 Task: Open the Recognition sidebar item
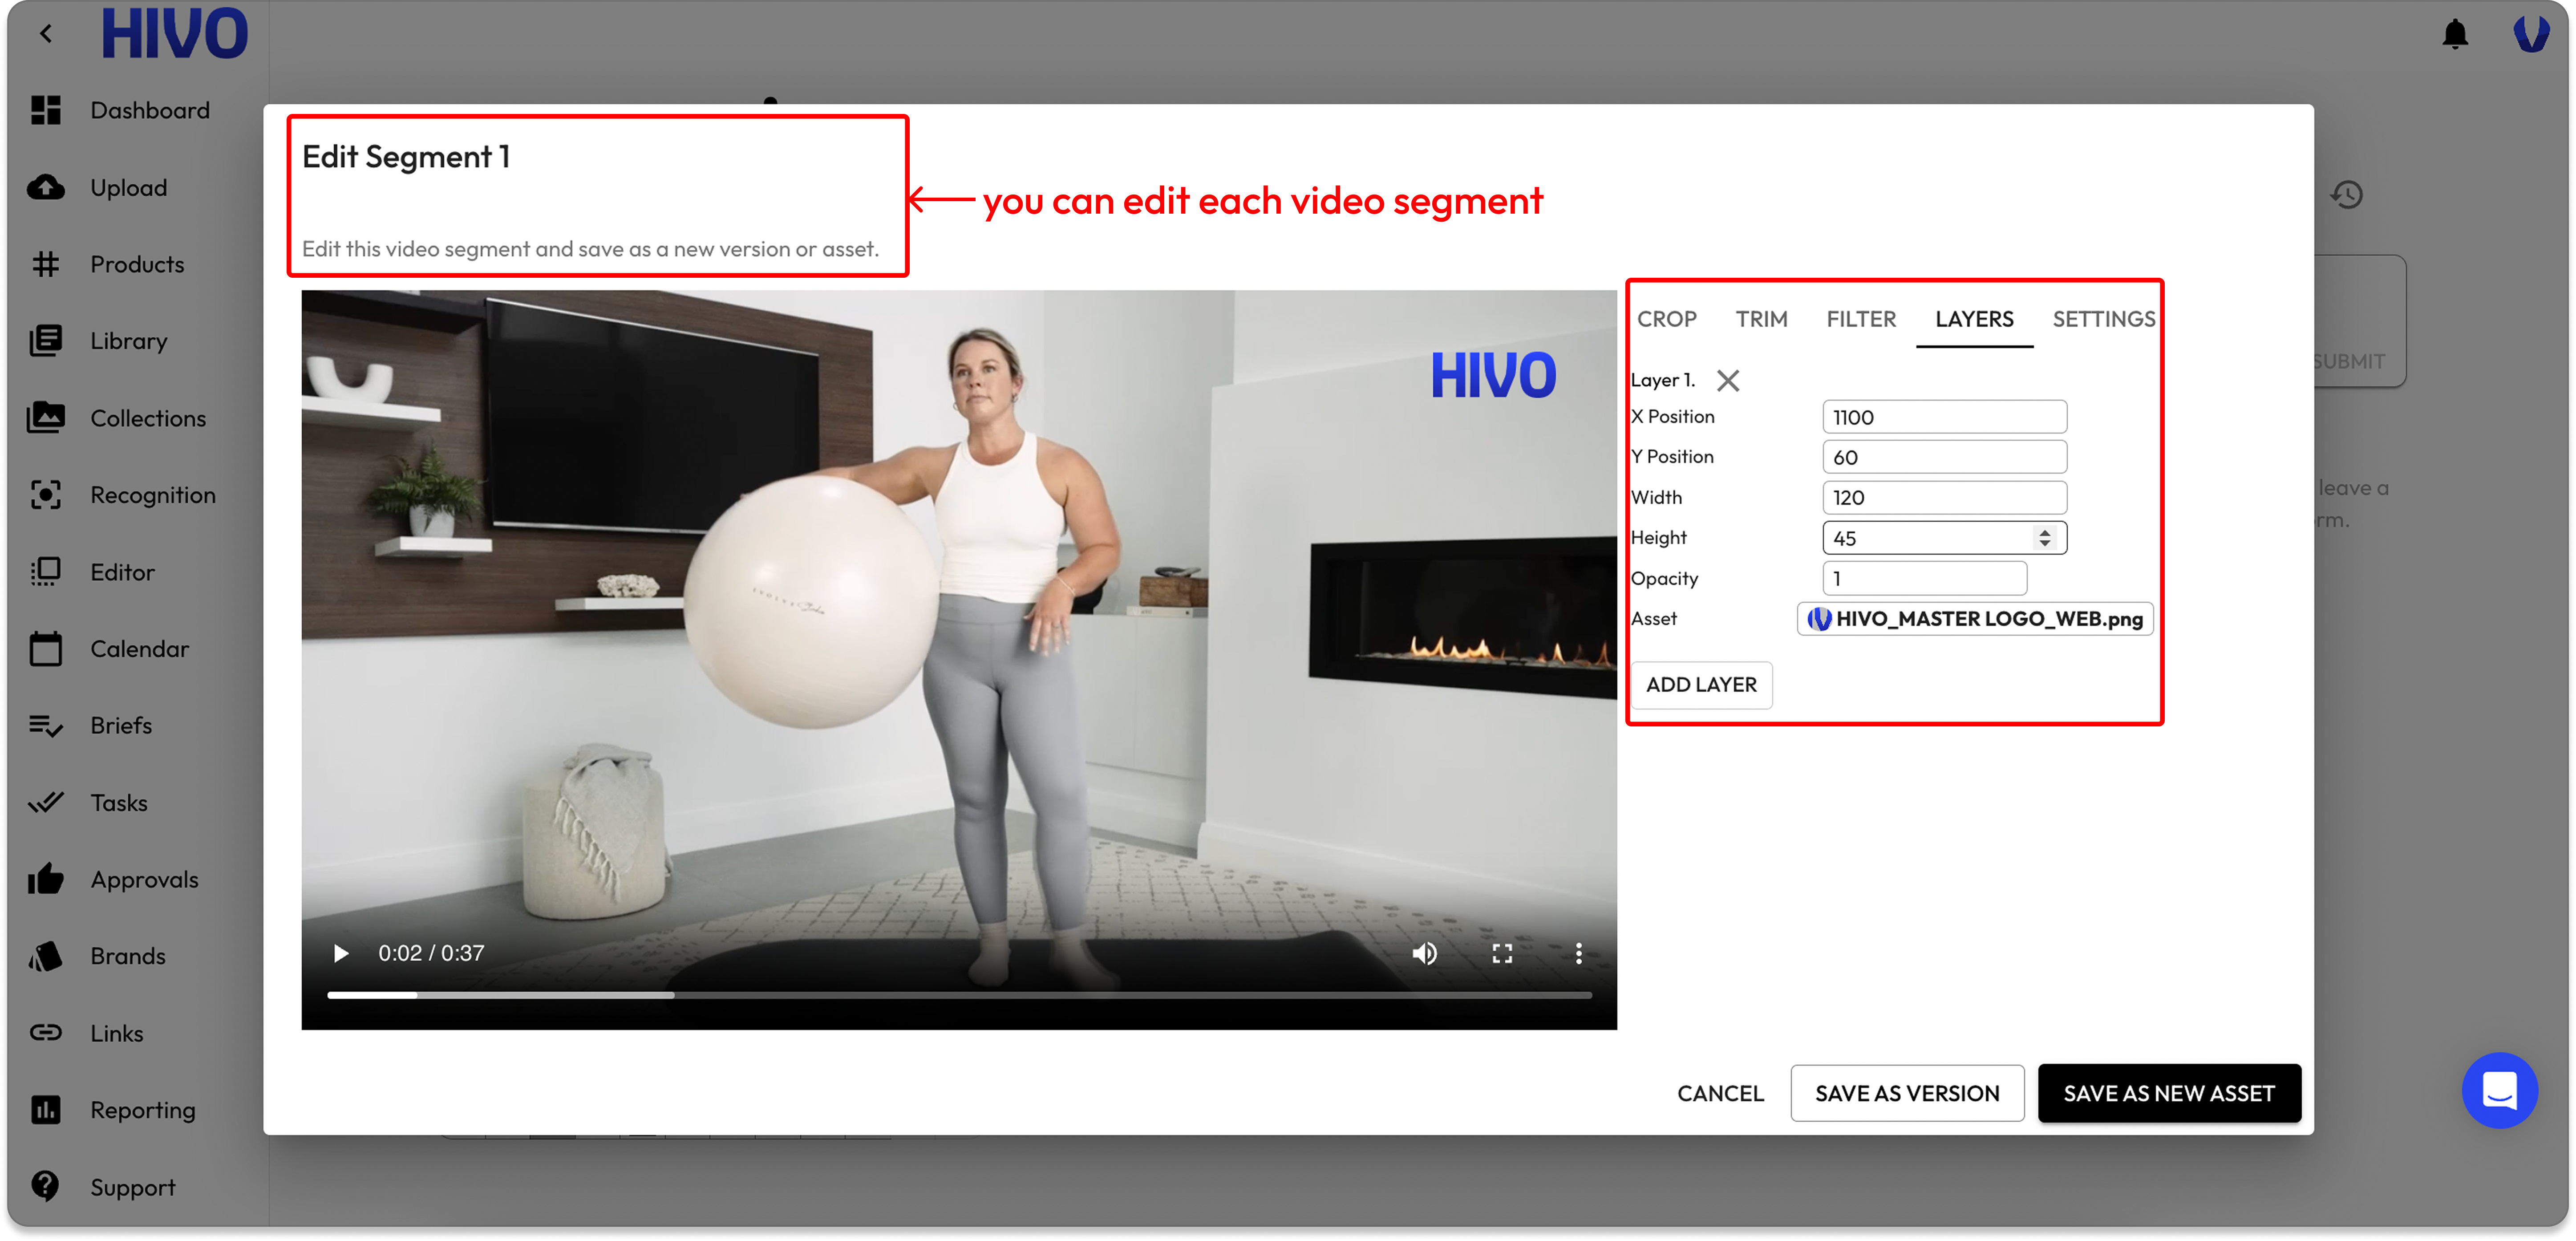click(152, 495)
